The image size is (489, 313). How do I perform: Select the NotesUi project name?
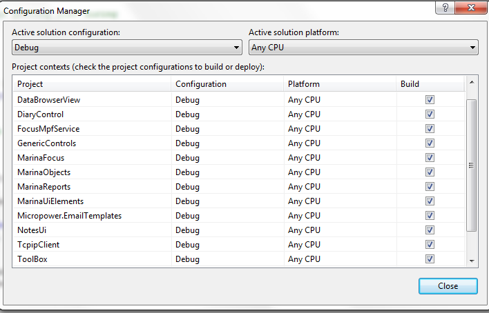(x=32, y=230)
